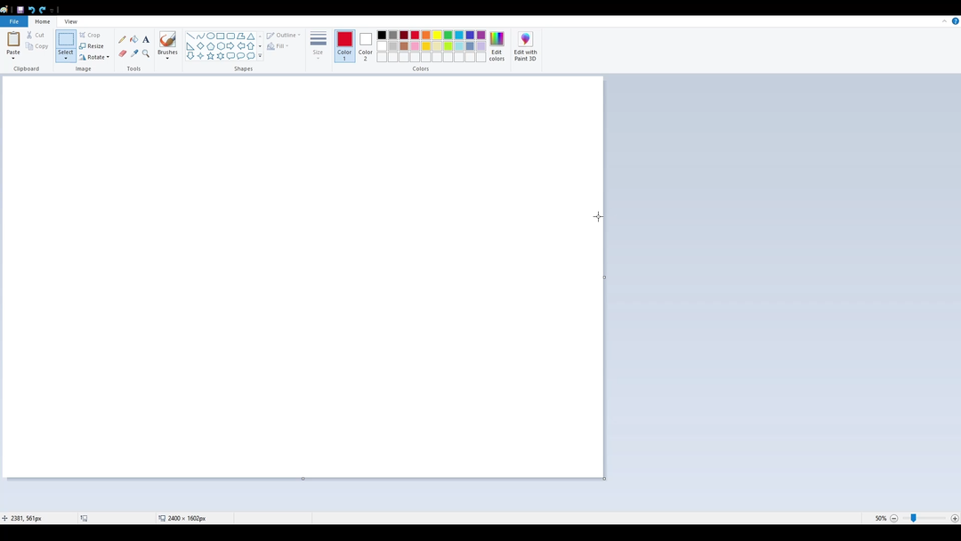Click the Undo arrow in quick access toolbar

(31, 10)
